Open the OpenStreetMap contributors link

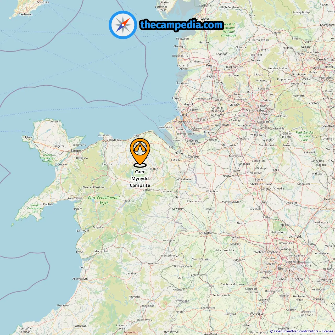(296, 331)
